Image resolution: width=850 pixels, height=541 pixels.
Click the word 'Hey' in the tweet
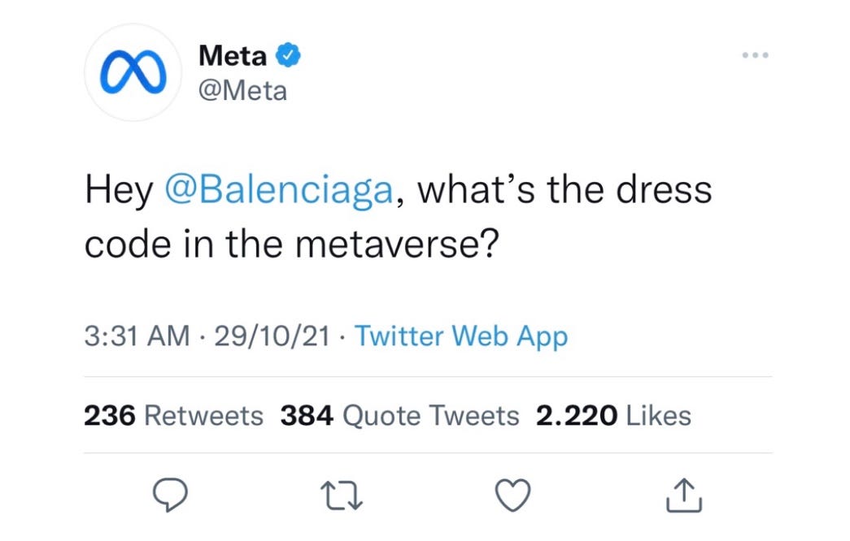pos(119,191)
